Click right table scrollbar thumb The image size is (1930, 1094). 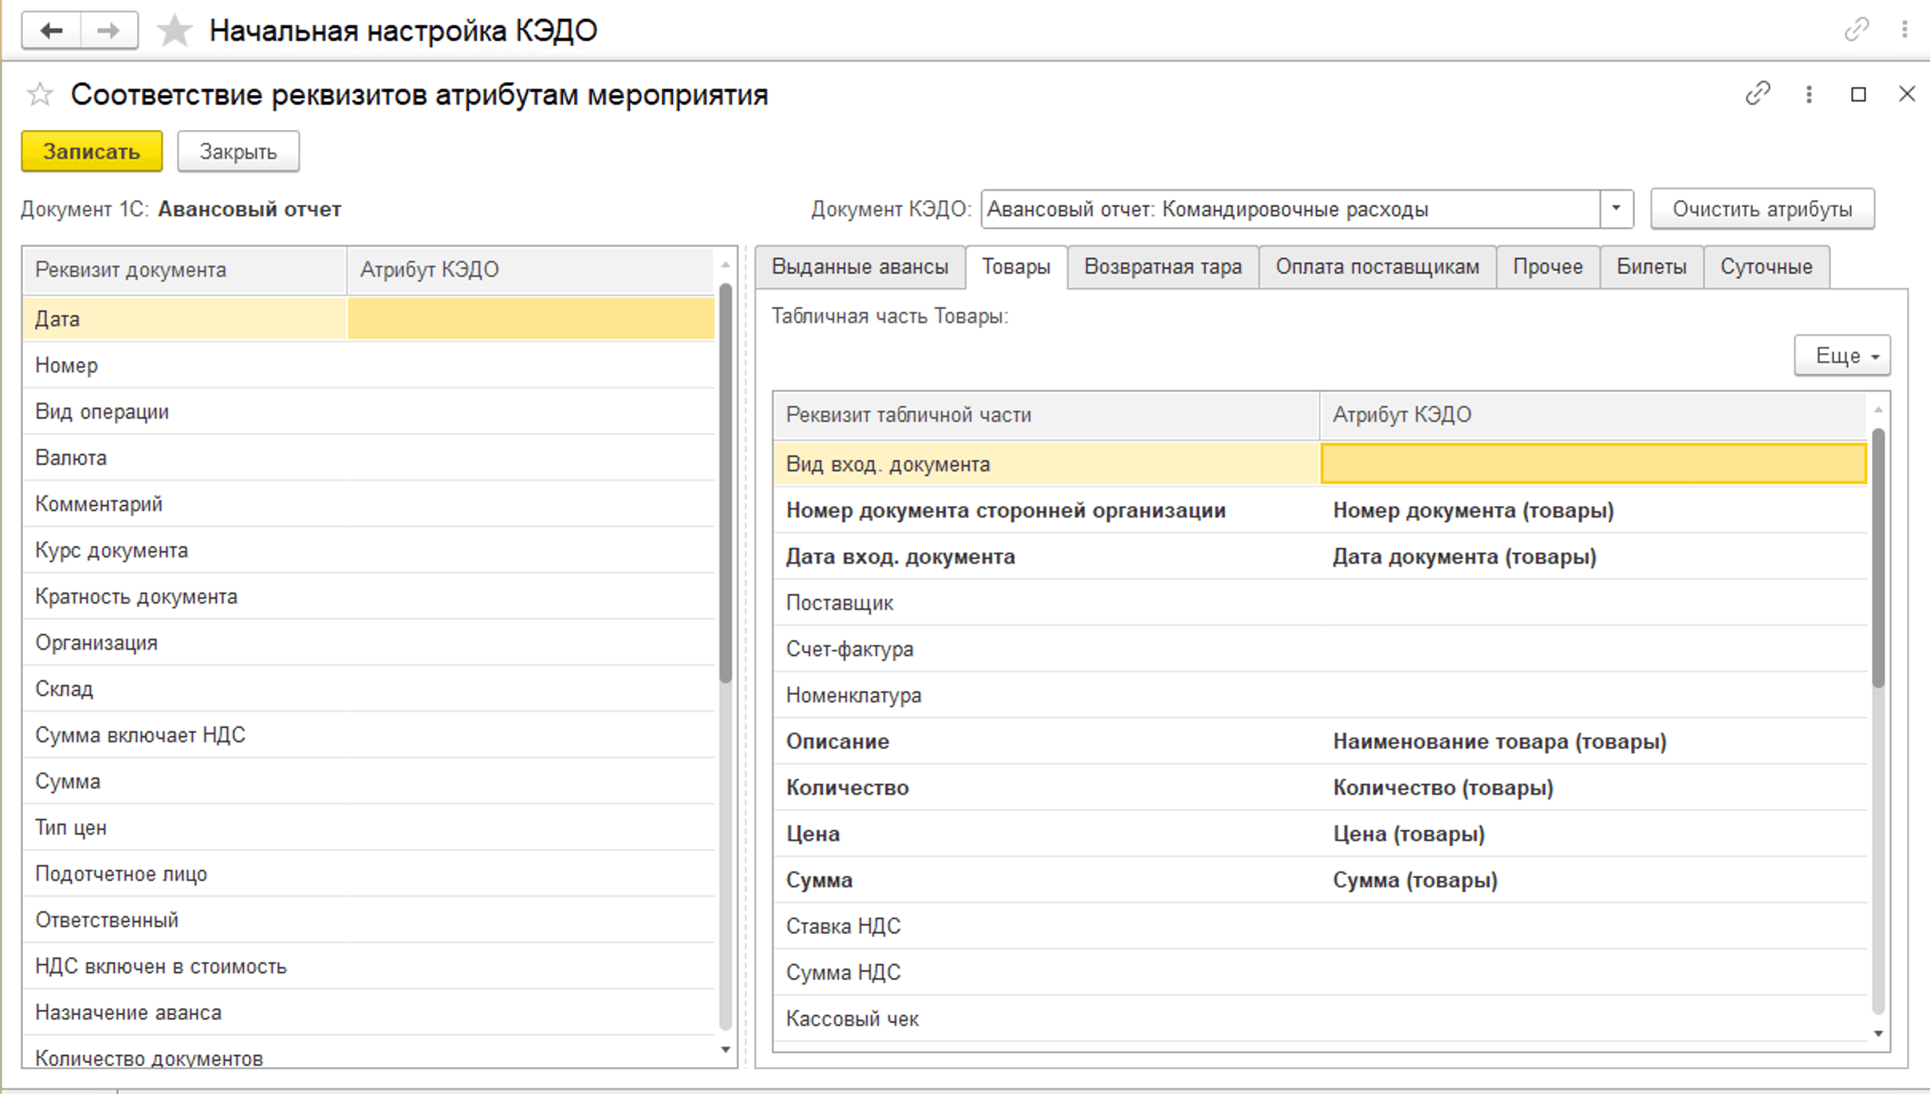pyautogui.click(x=1878, y=558)
